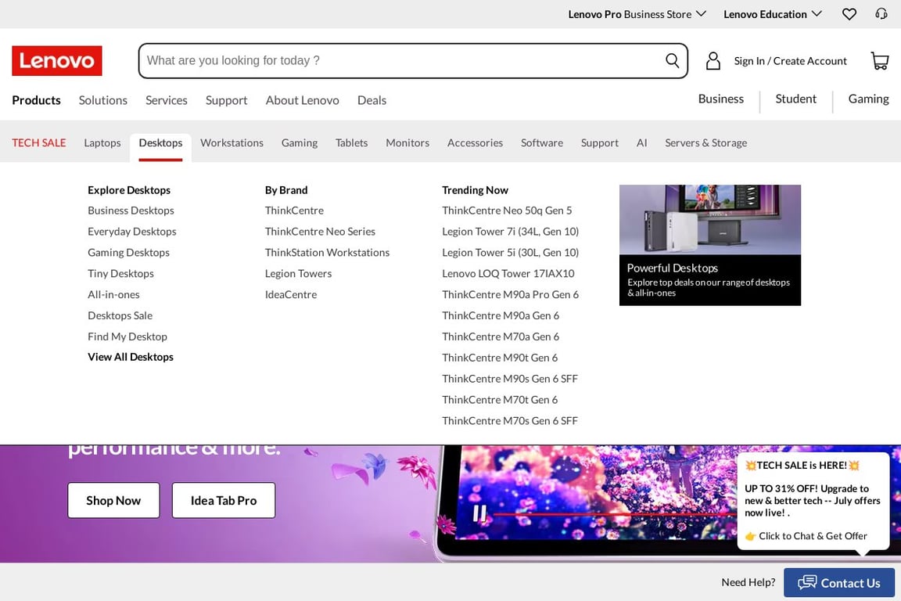
Task: Click the user account icon
Action: pos(713,61)
